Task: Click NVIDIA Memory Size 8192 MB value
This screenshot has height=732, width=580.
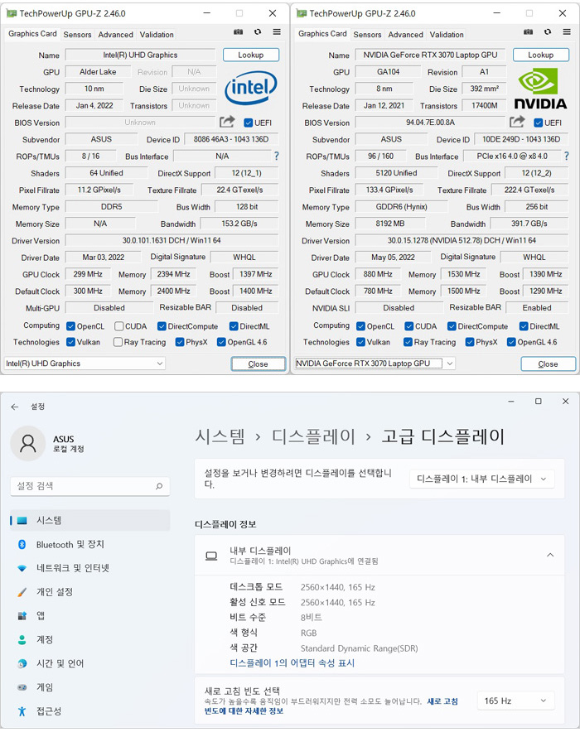Action: 390,224
